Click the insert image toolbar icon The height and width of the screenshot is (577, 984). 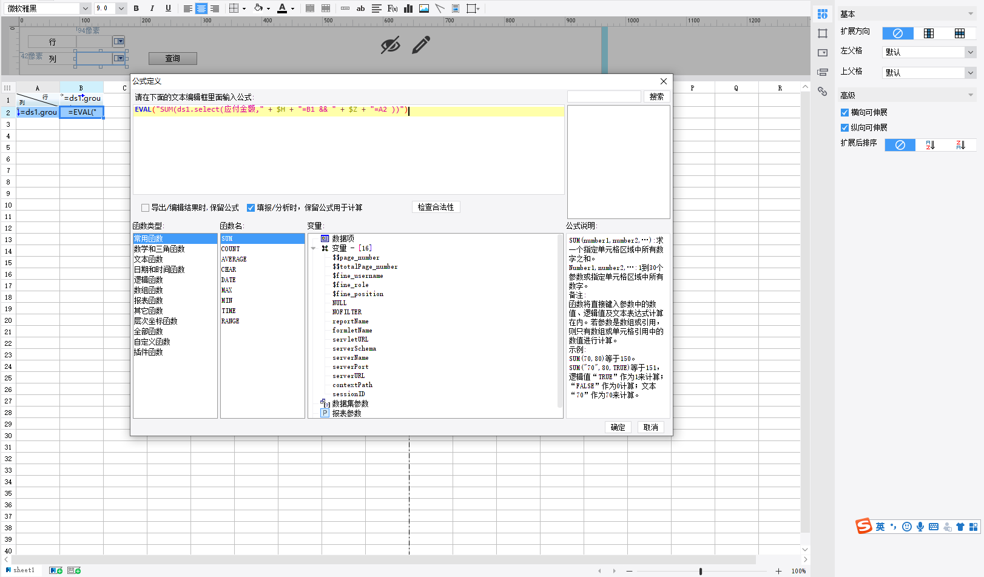point(424,8)
